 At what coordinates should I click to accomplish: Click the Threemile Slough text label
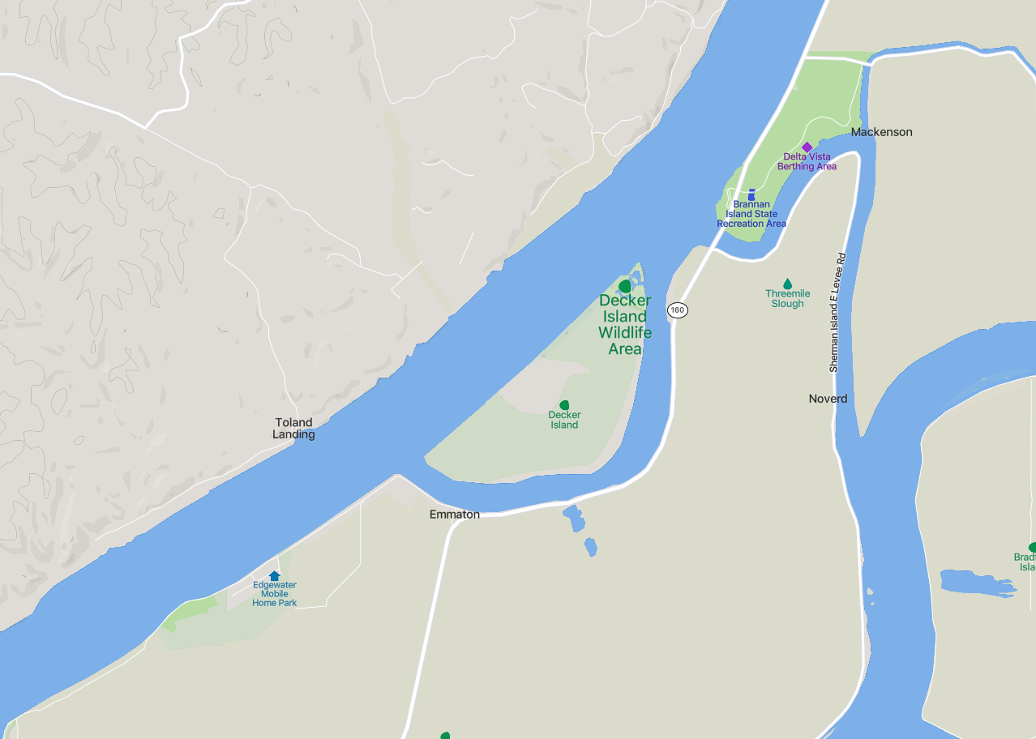[x=787, y=299]
